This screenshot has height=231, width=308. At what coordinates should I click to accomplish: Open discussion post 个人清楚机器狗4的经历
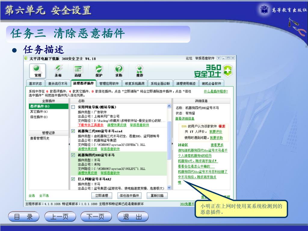195,156
